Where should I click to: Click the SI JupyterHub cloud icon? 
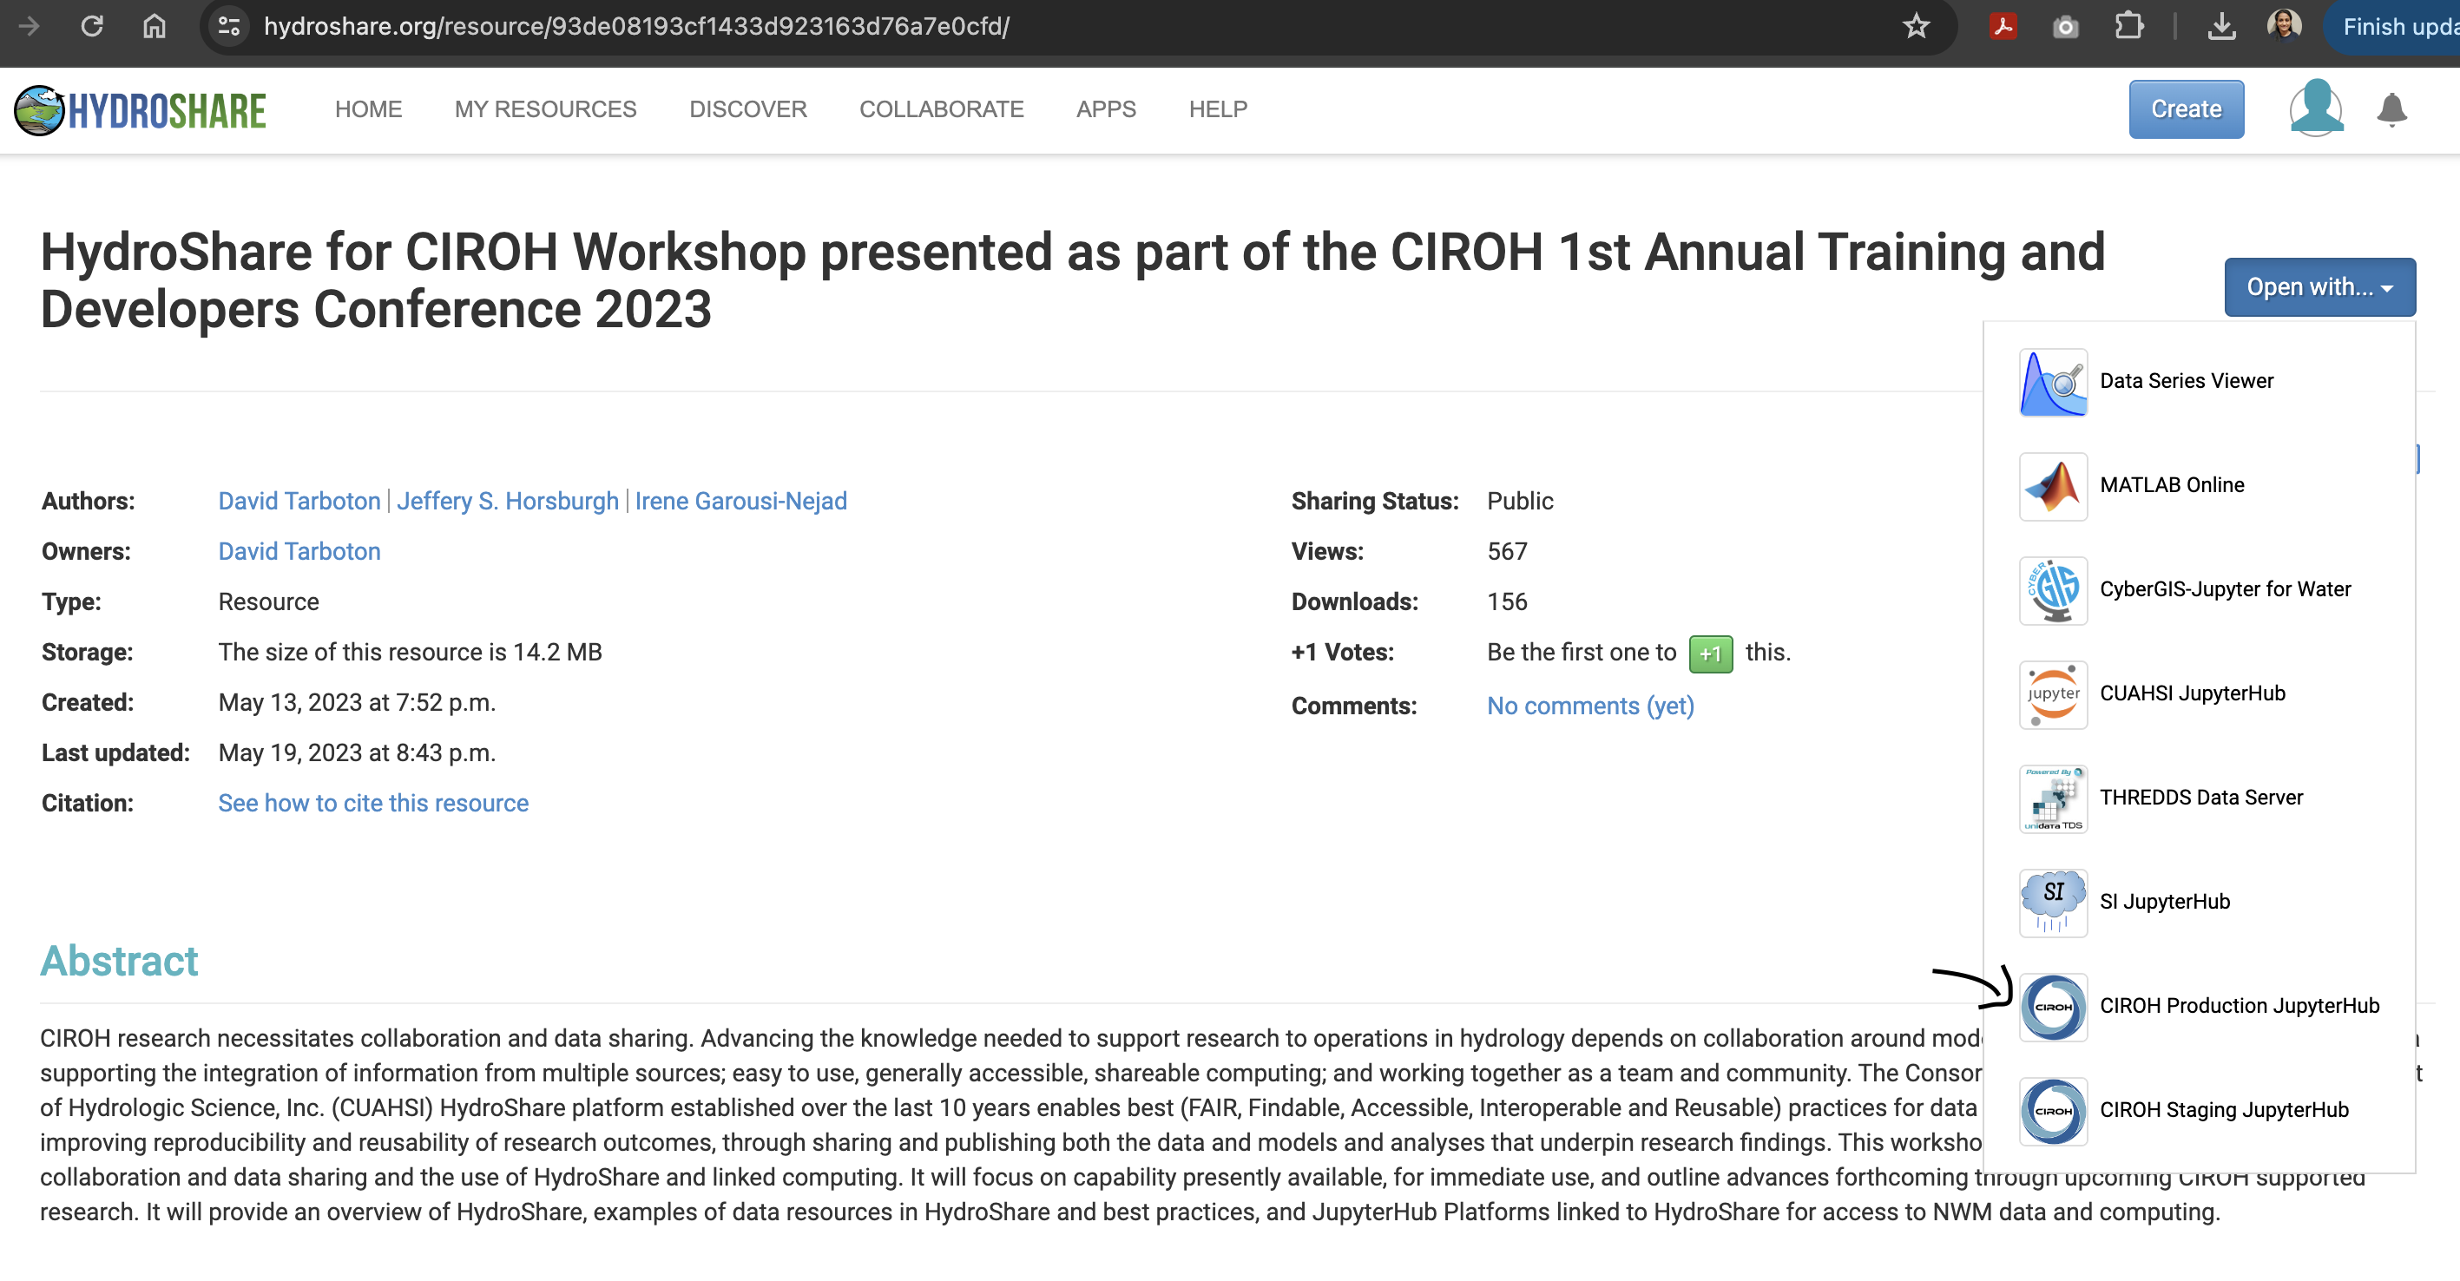point(2053,902)
